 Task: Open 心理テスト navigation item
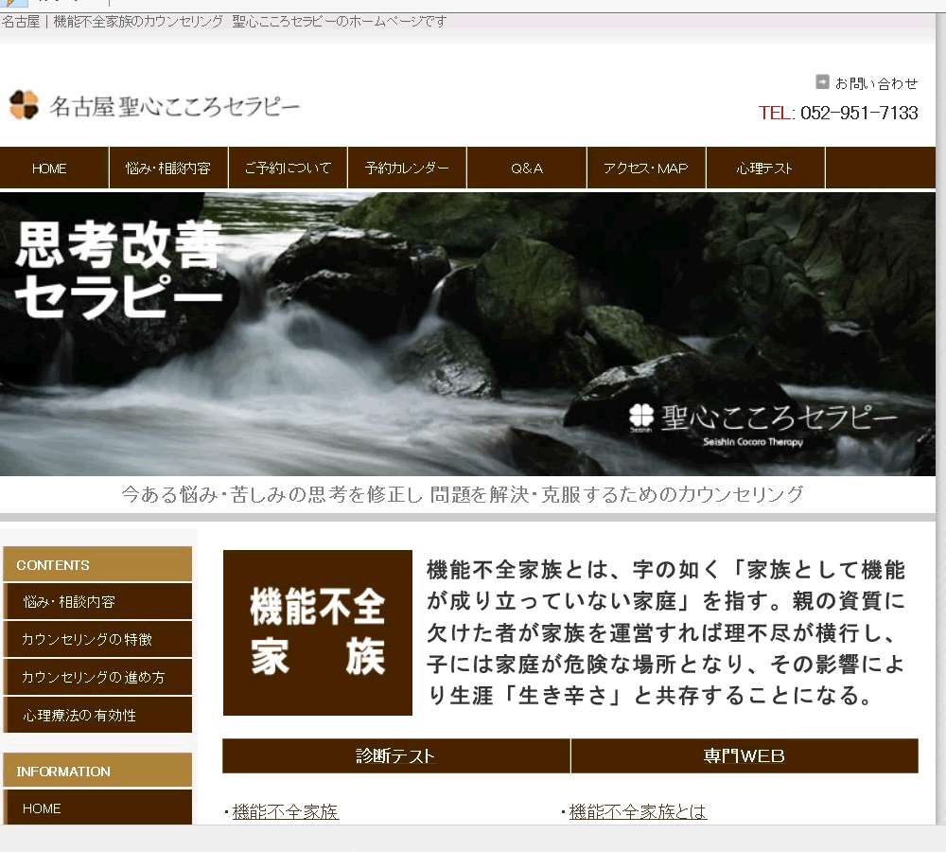click(765, 168)
